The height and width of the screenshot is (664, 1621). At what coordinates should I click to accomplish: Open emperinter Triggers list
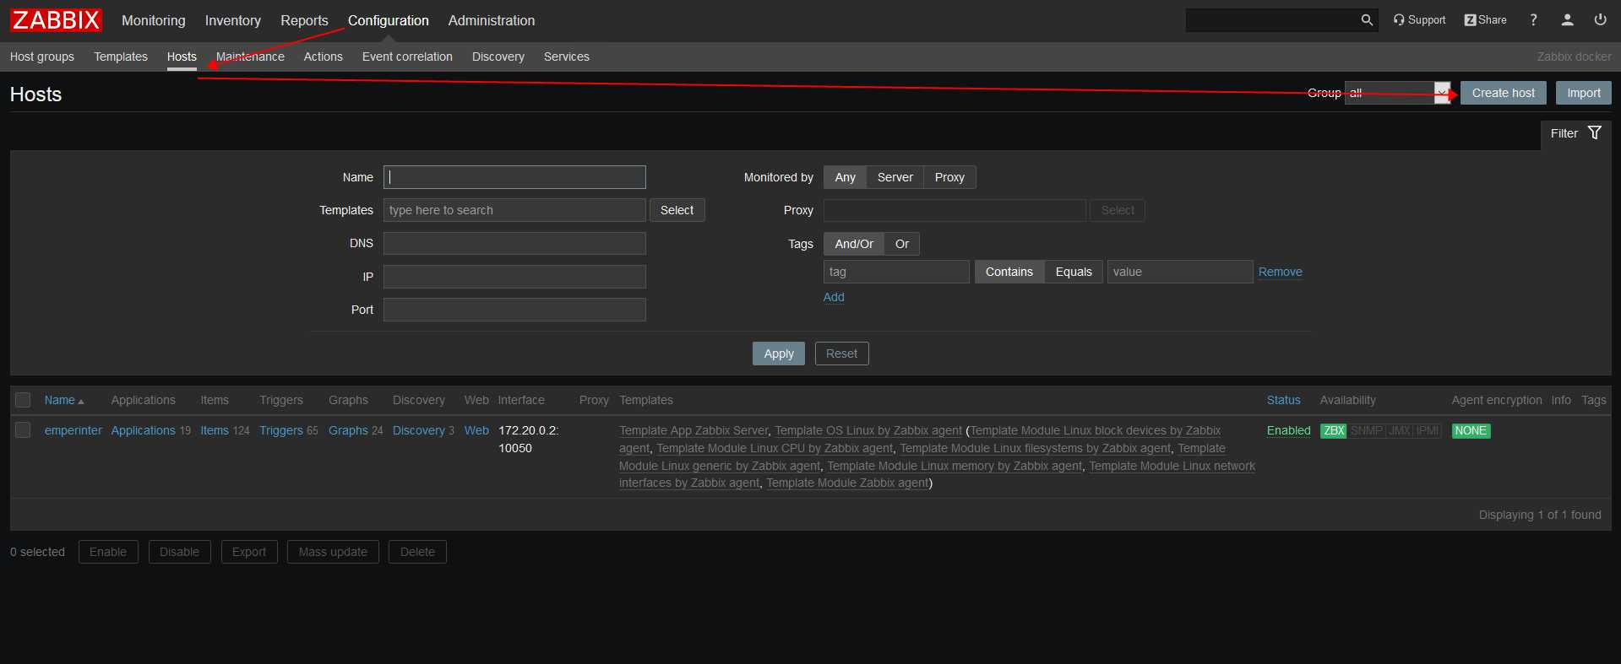click(x=281, y=430)
